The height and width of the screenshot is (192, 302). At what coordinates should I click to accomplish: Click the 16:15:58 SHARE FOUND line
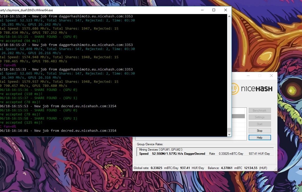38,118
